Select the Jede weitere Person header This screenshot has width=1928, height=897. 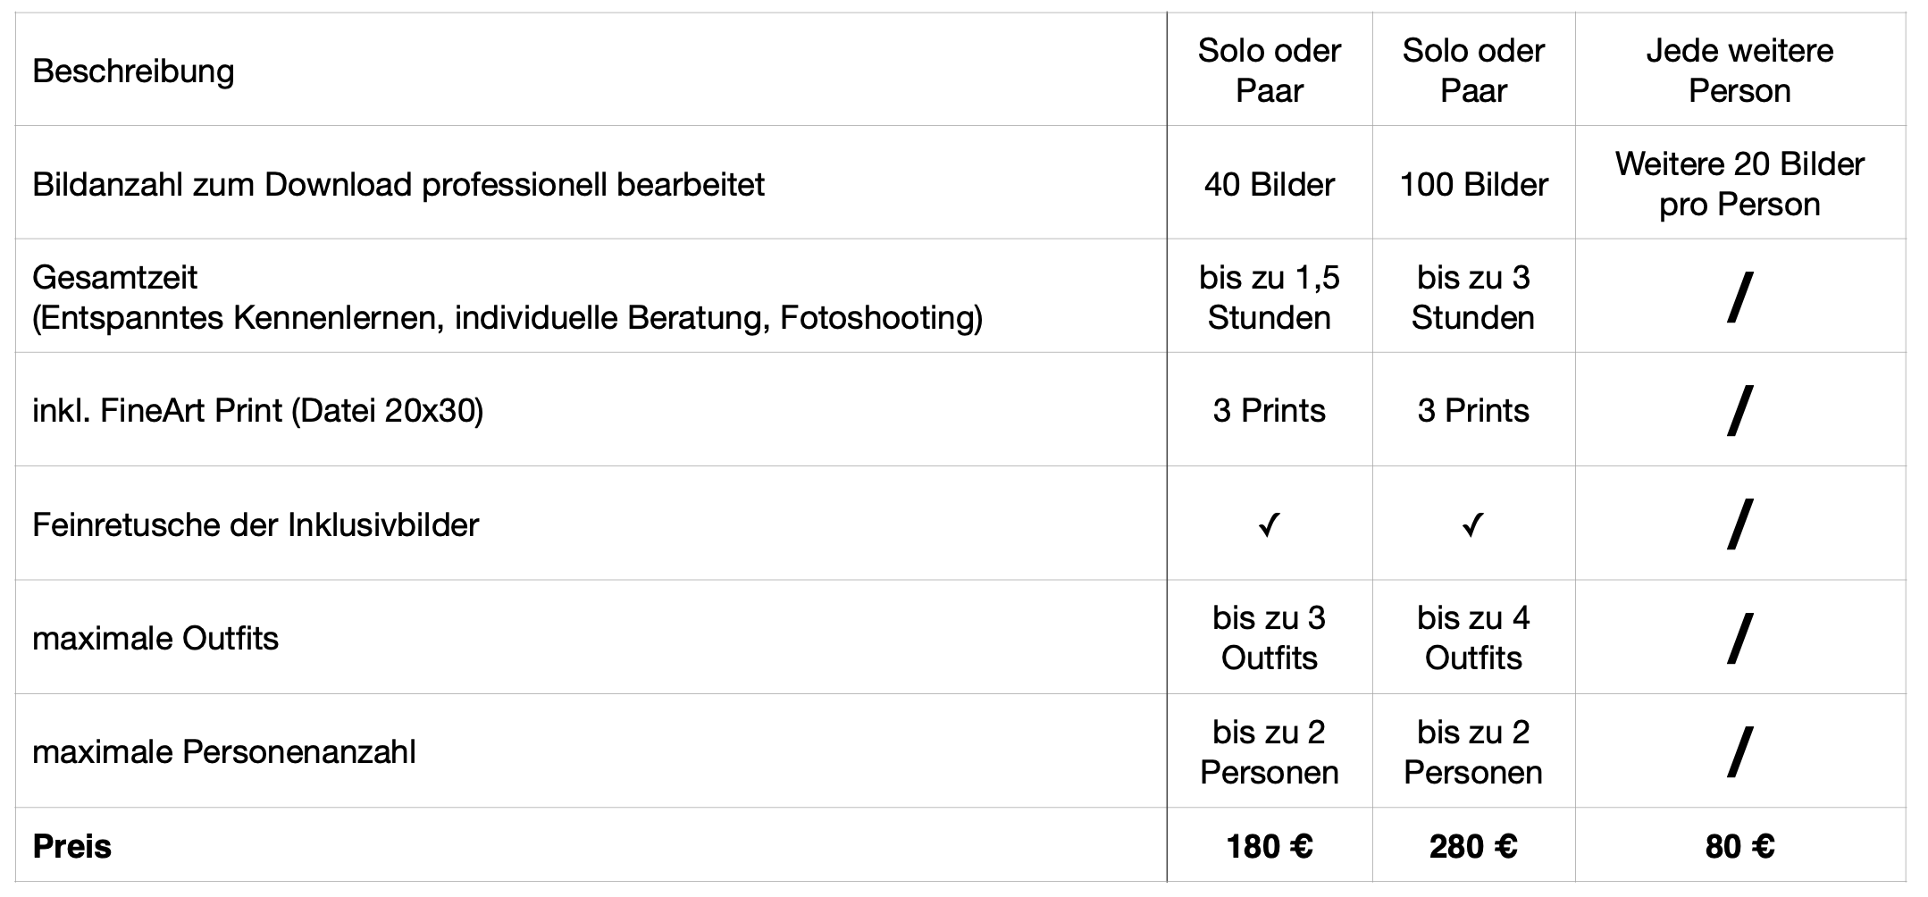pyautogui.click(x=1739, y=71)
